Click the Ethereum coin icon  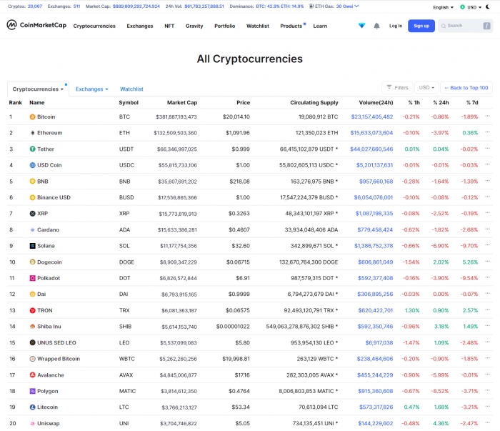(32, 133)
